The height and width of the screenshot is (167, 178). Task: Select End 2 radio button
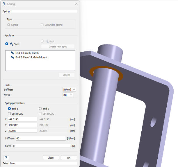click(x=40, y=109)
